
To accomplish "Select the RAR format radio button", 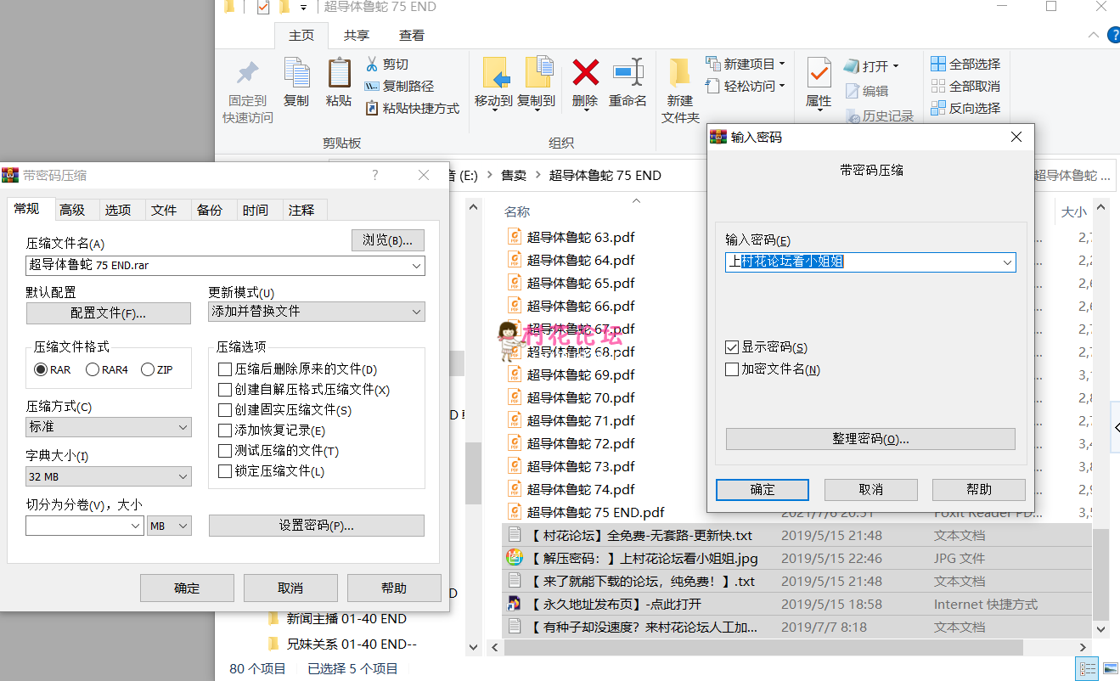I will (x=40, y=369).
